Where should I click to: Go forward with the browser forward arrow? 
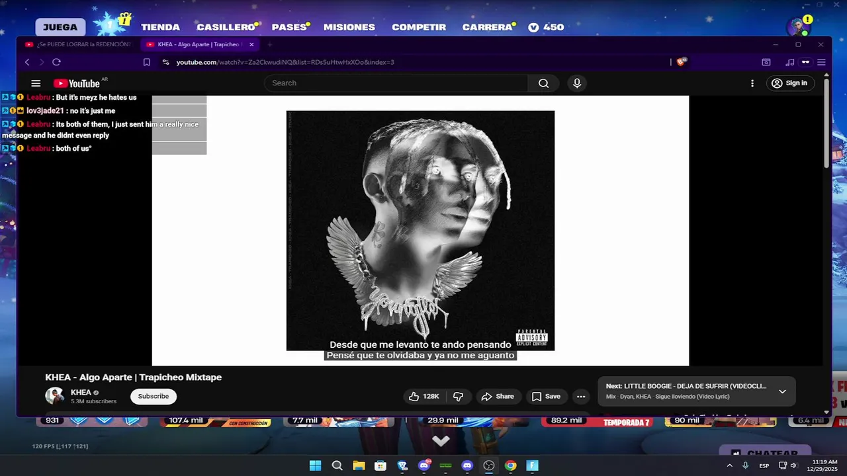point(42,62)
